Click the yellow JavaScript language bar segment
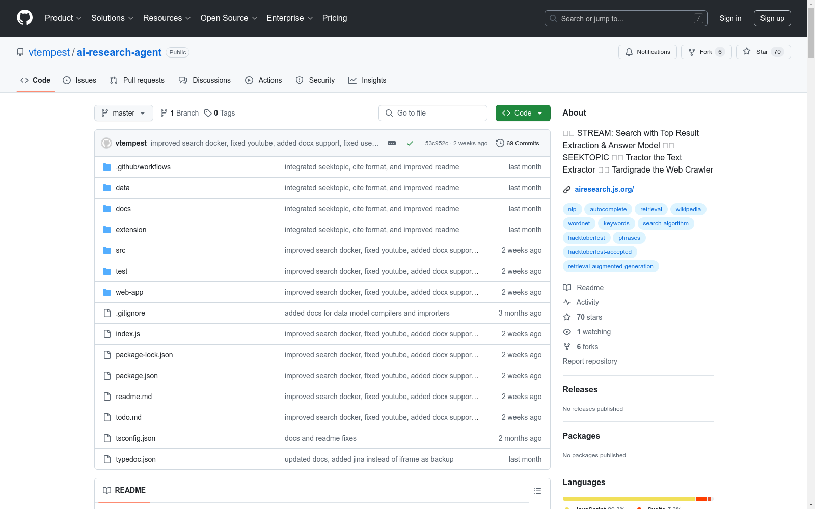This screenshot has width=815, height=509. tap(629, 499)
